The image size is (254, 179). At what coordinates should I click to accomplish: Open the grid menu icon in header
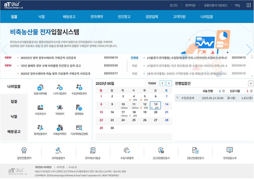click(249, 5)
